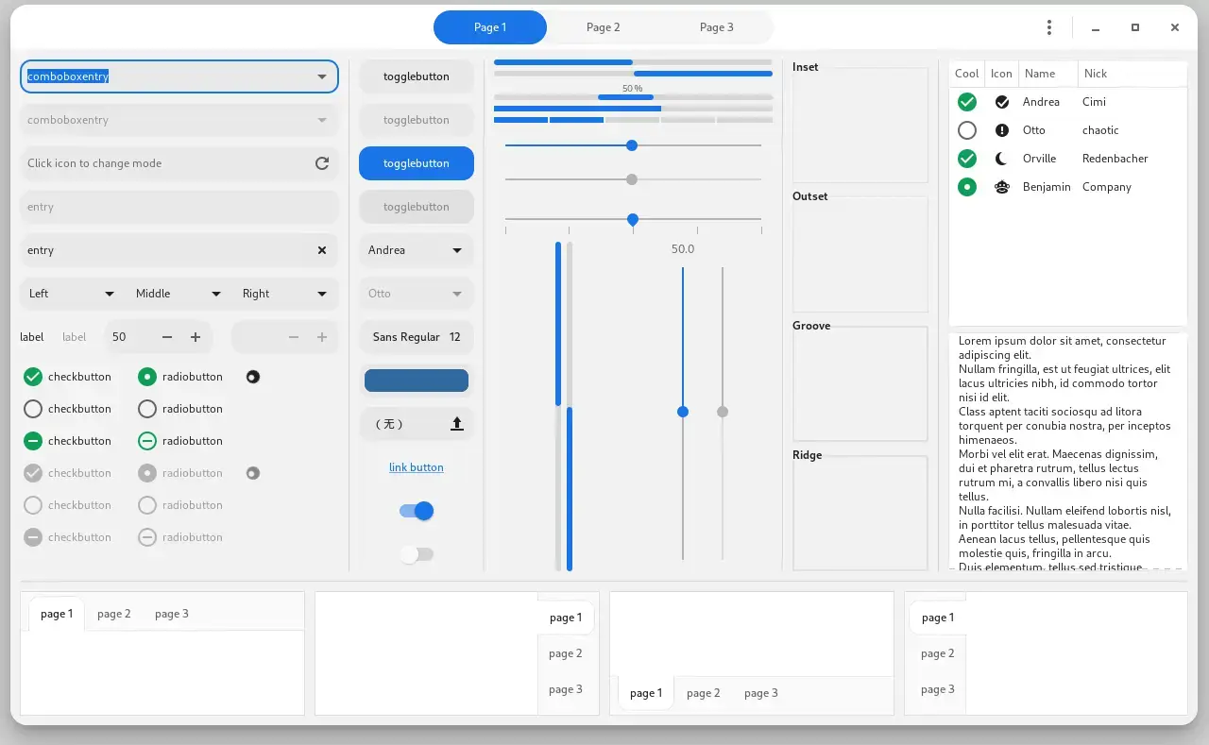Open the three-dot window menu
Viewport: 1209px width, 745px height.
coord(1048,27)
